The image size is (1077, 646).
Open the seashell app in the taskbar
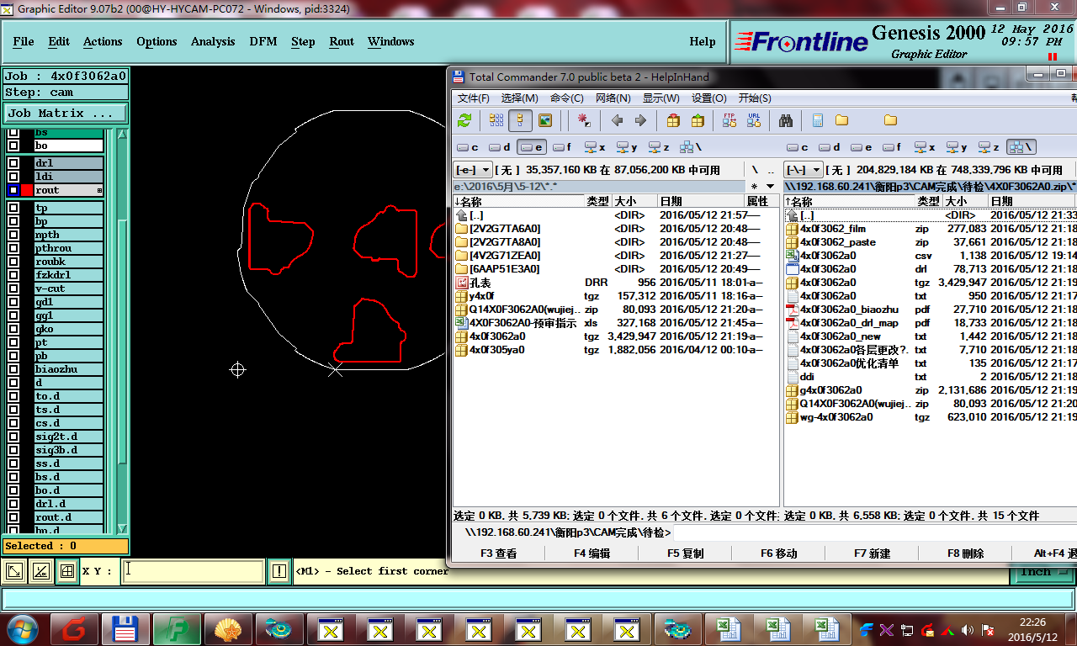click(227, 629)
